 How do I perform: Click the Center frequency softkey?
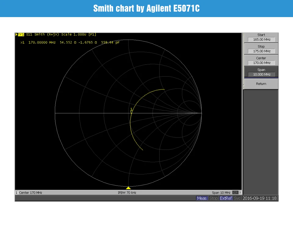(261, 60)
